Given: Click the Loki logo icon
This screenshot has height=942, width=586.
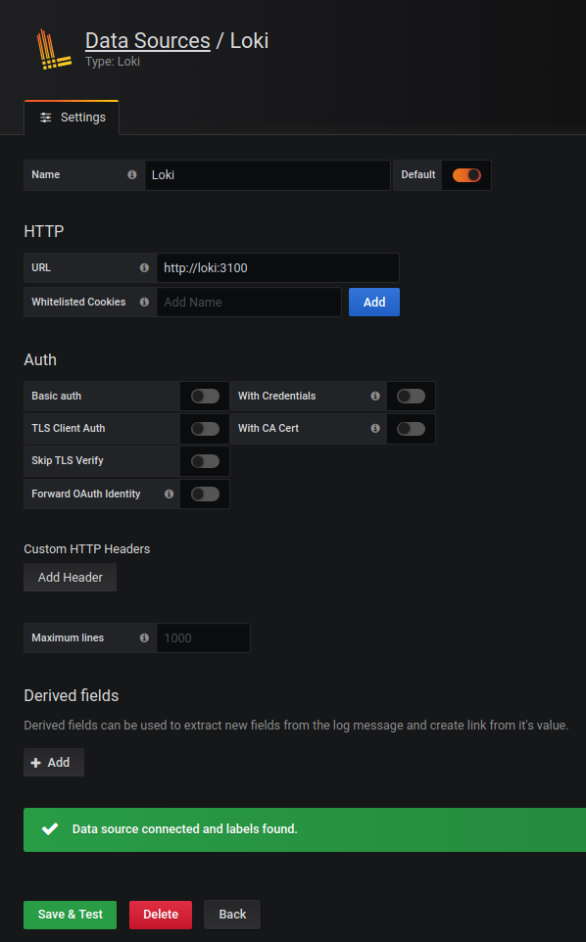Looking at the screenshot, I should coord(54,49).
